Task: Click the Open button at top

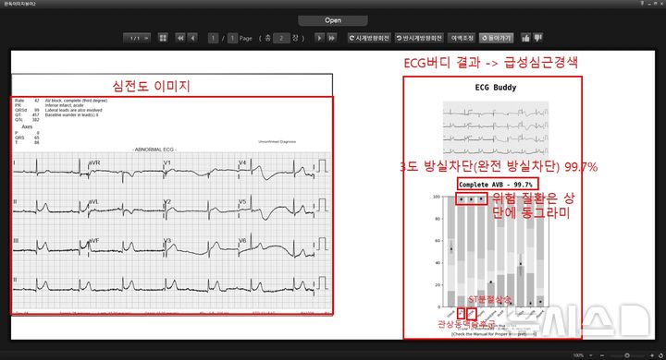Action: (333, 20)
